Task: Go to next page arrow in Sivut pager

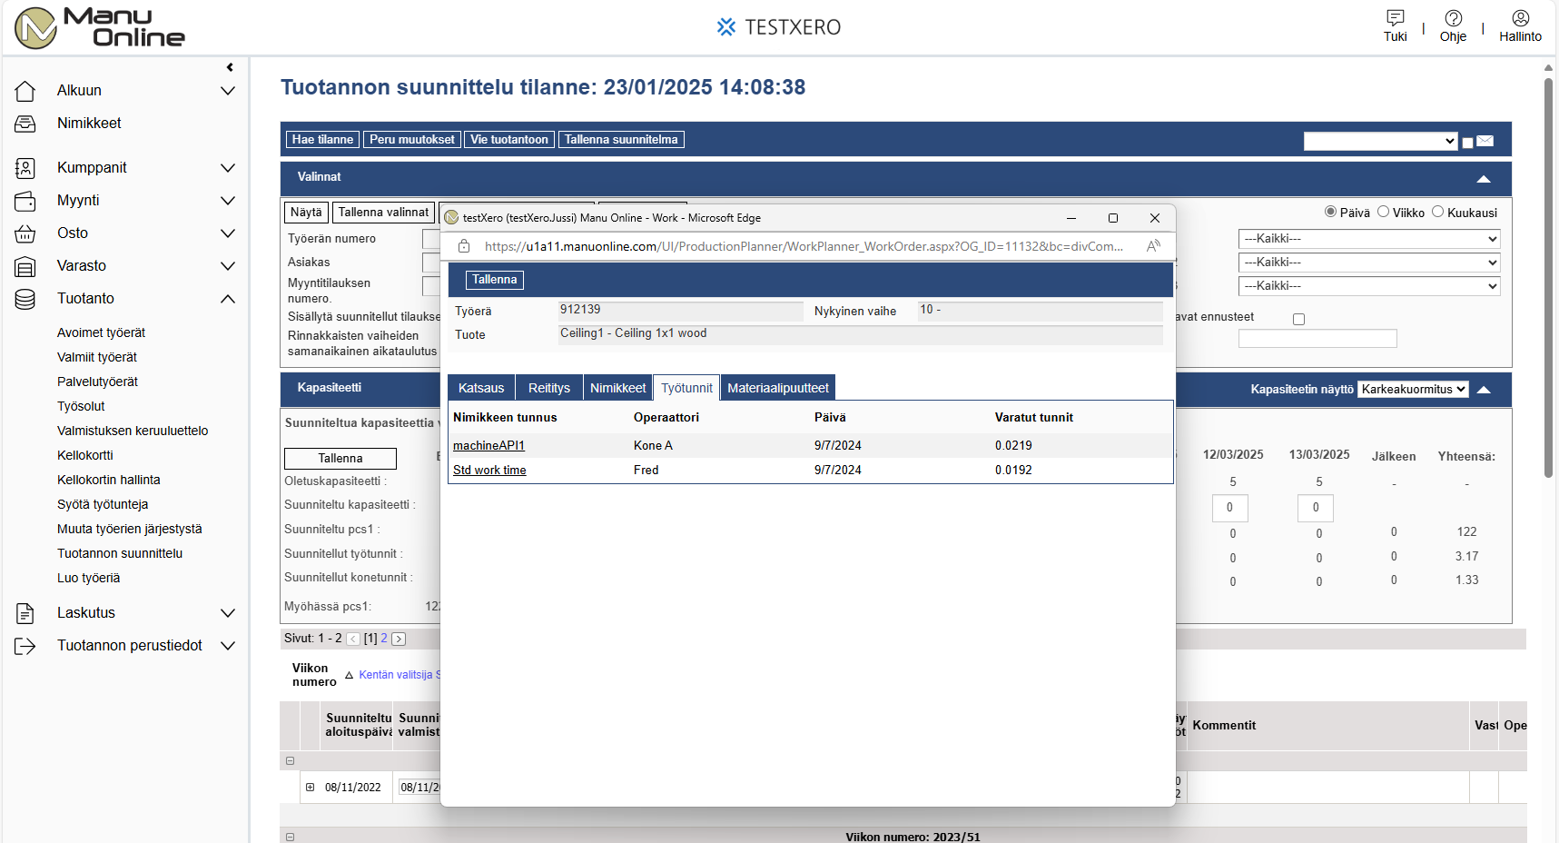Action: [399, 639]
